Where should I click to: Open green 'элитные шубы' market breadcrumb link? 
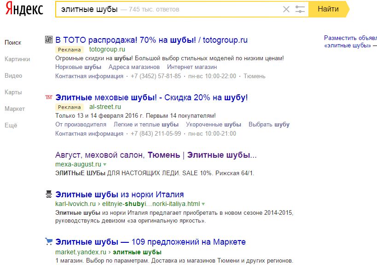(137, 252)
